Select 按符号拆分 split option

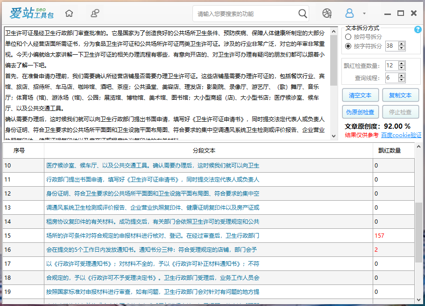(363, 36)
